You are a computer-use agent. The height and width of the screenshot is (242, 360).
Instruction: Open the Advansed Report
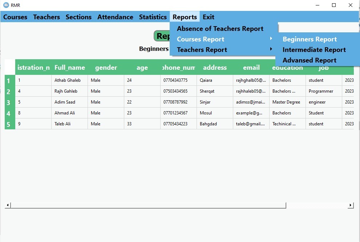(317, 60)
